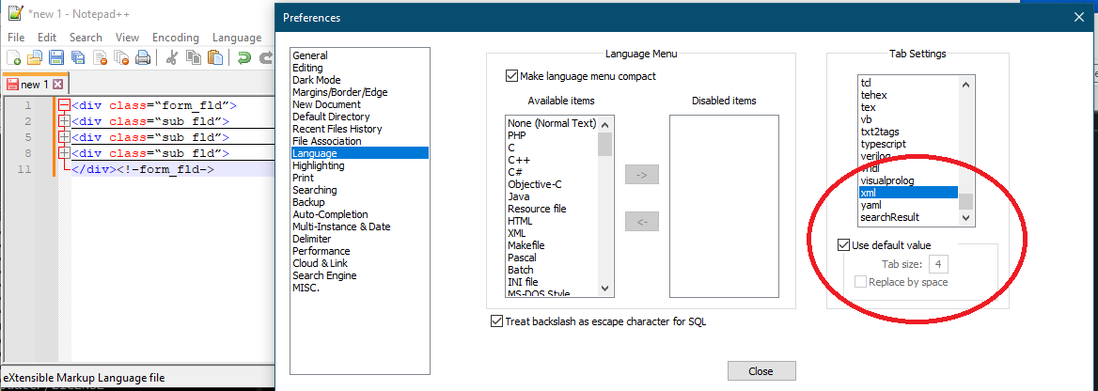The height and width of the screenshot is (391, 1098).
Task: Click the Save All toolbar icon
Action: coord(78,58)
